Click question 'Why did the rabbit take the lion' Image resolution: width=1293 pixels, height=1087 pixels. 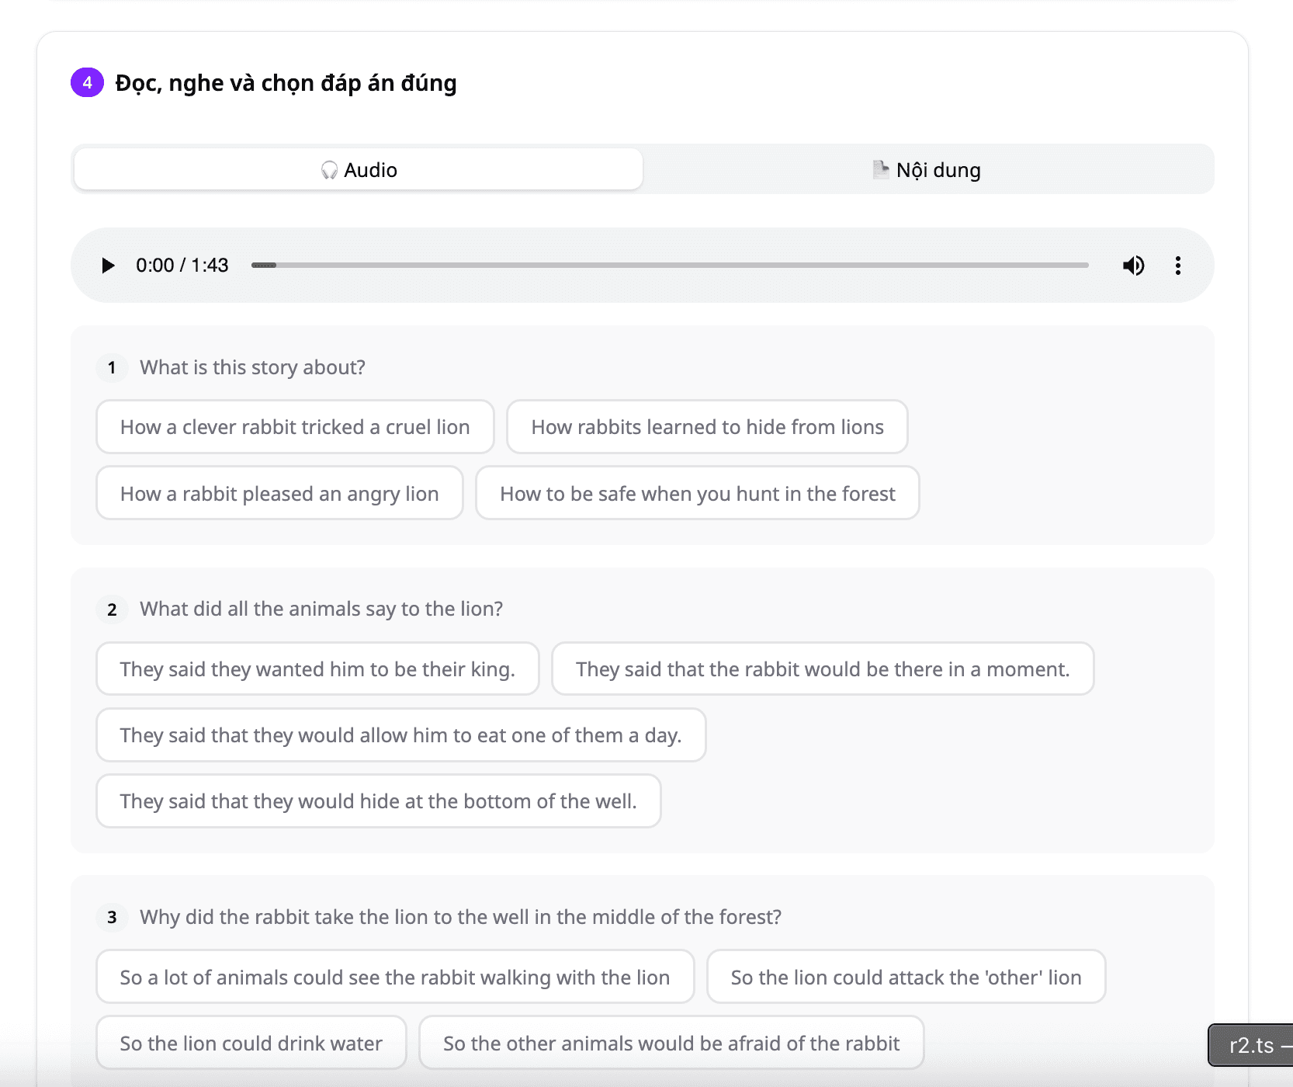(460, 917)
